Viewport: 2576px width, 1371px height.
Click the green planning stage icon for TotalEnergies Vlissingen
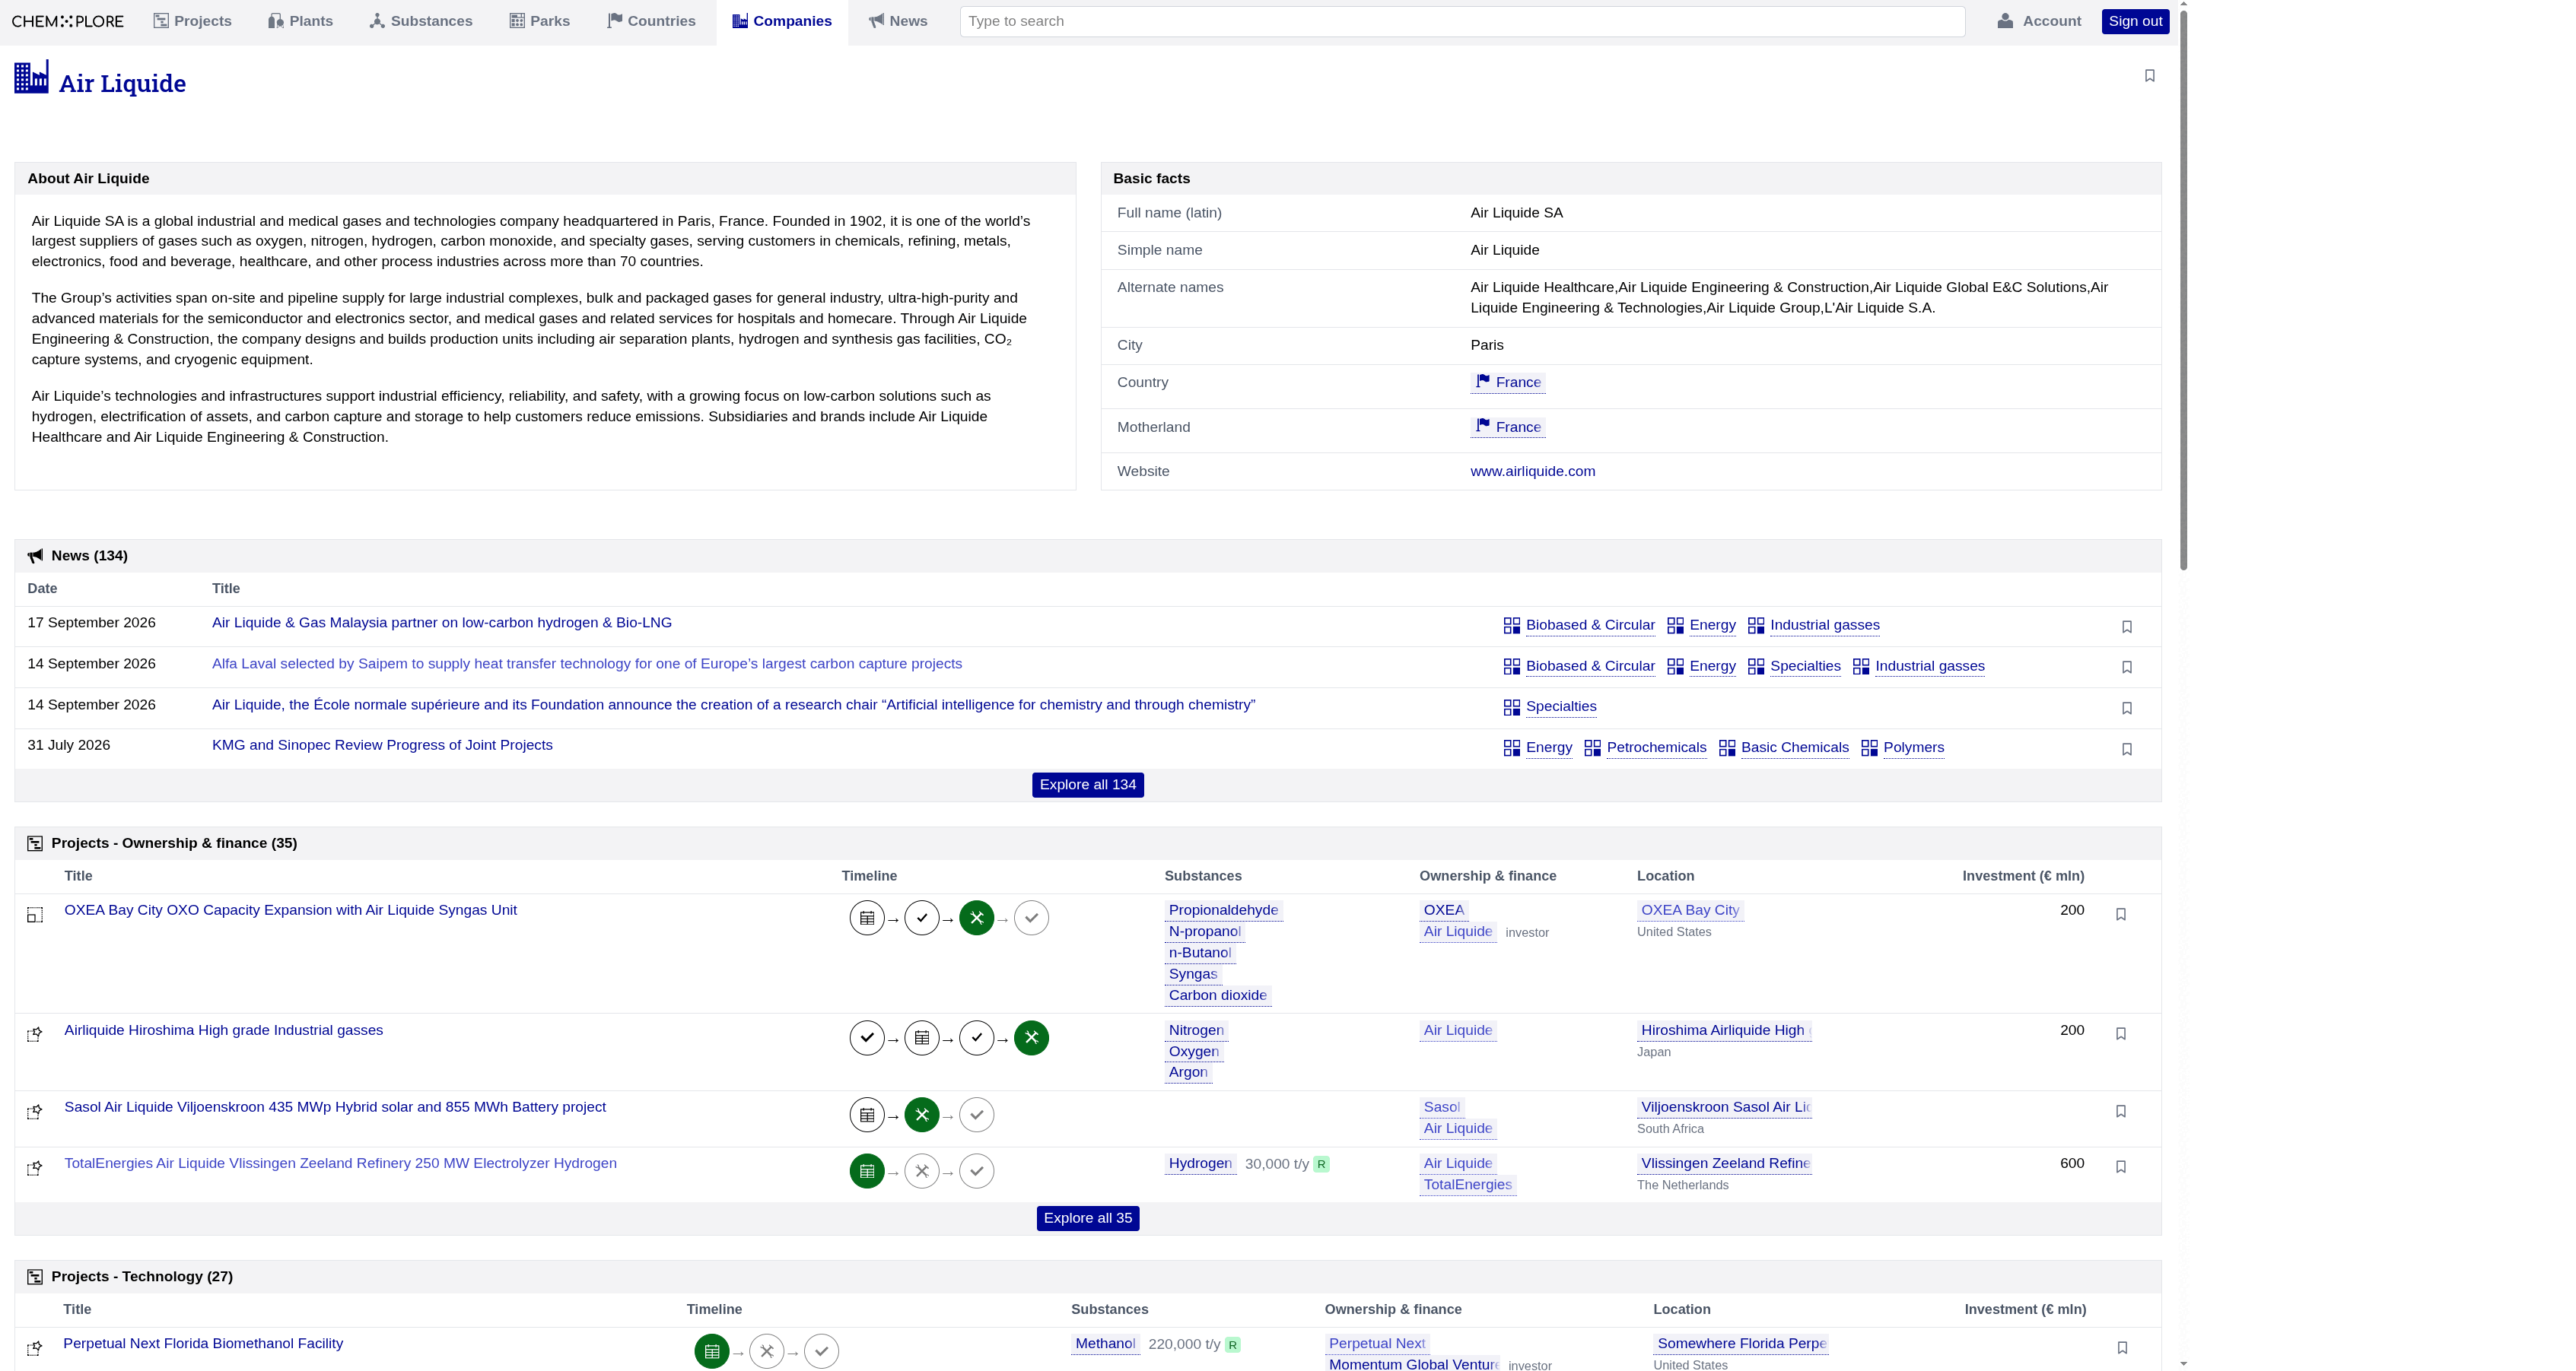click(867, 1170)
